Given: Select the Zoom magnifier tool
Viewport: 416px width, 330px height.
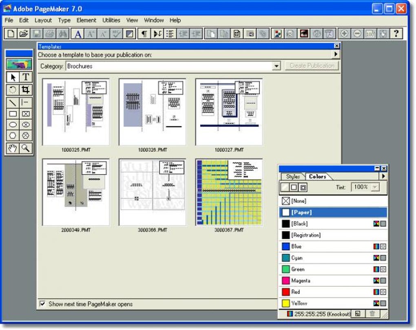Looking at the screenshot, I should click(x=25, y=148).
